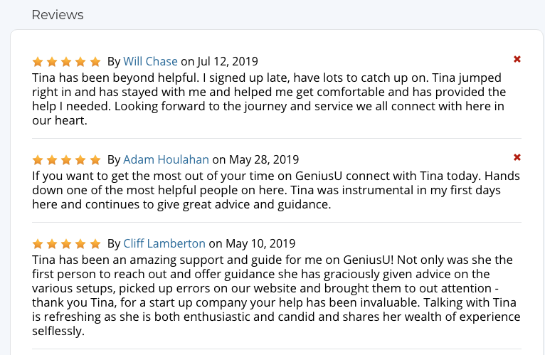This screenshot has width=545, height=355.
Task: Visit Cliff Lamberton's profile link
Action: pos(164,243)
